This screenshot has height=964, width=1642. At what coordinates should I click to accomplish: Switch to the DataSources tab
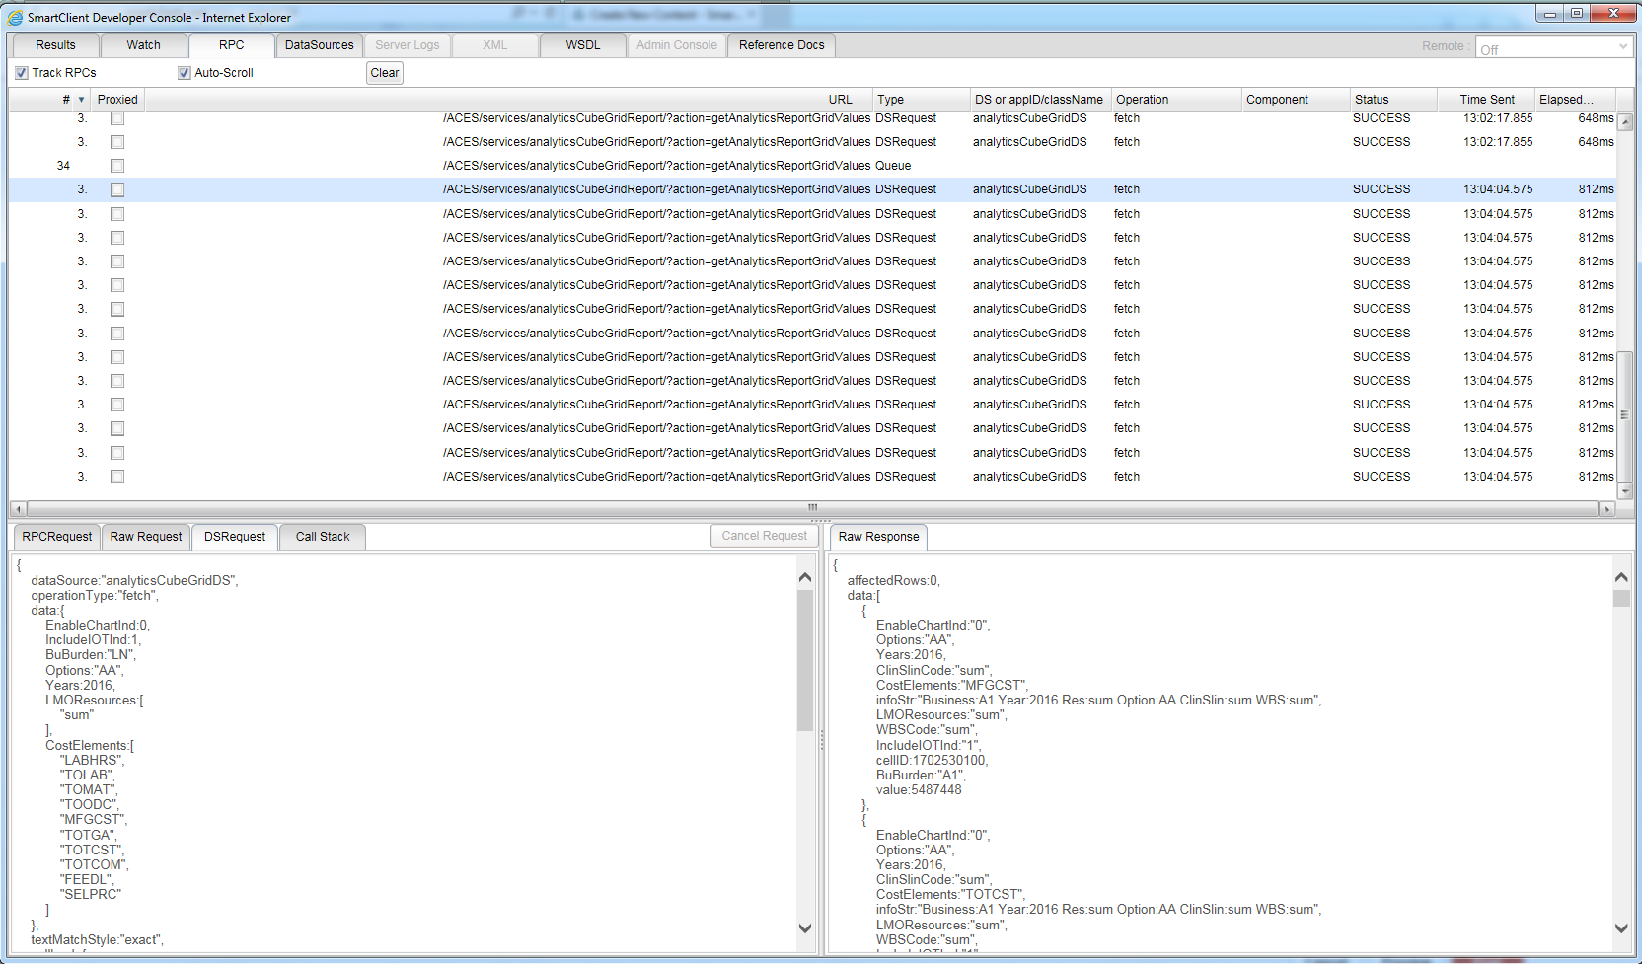(319, 45)
